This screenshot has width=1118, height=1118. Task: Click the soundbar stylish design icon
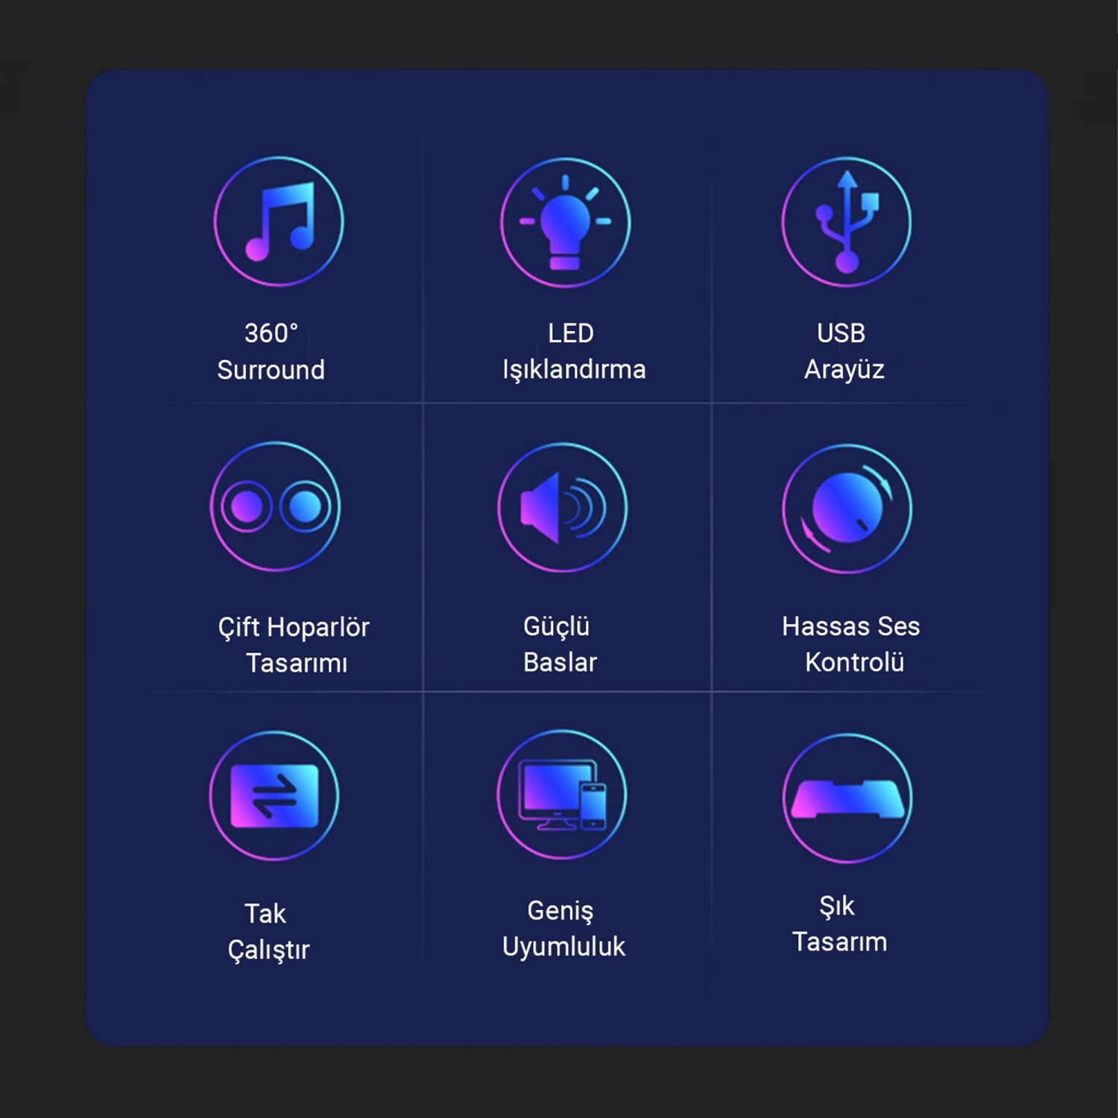[x=847, y=798]
